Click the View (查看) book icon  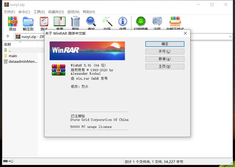pos(60,22)
